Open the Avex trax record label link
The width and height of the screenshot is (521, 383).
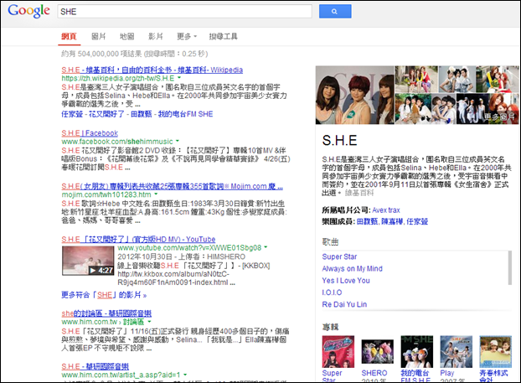pos(386,210)
